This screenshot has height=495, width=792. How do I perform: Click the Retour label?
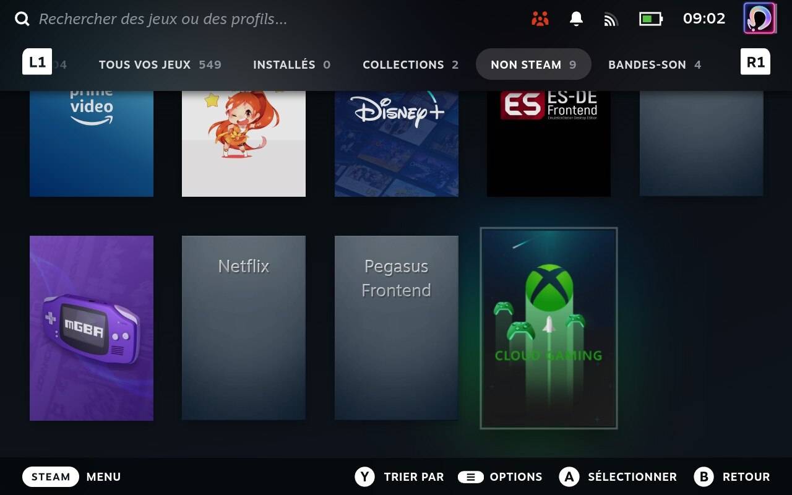(x=746, y=477)
